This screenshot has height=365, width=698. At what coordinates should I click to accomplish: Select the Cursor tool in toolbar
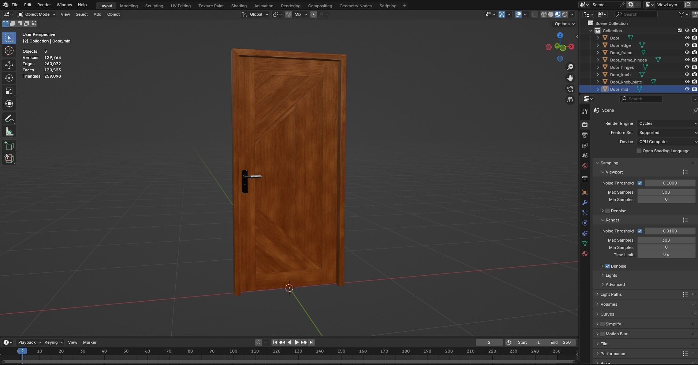(9, 51)
